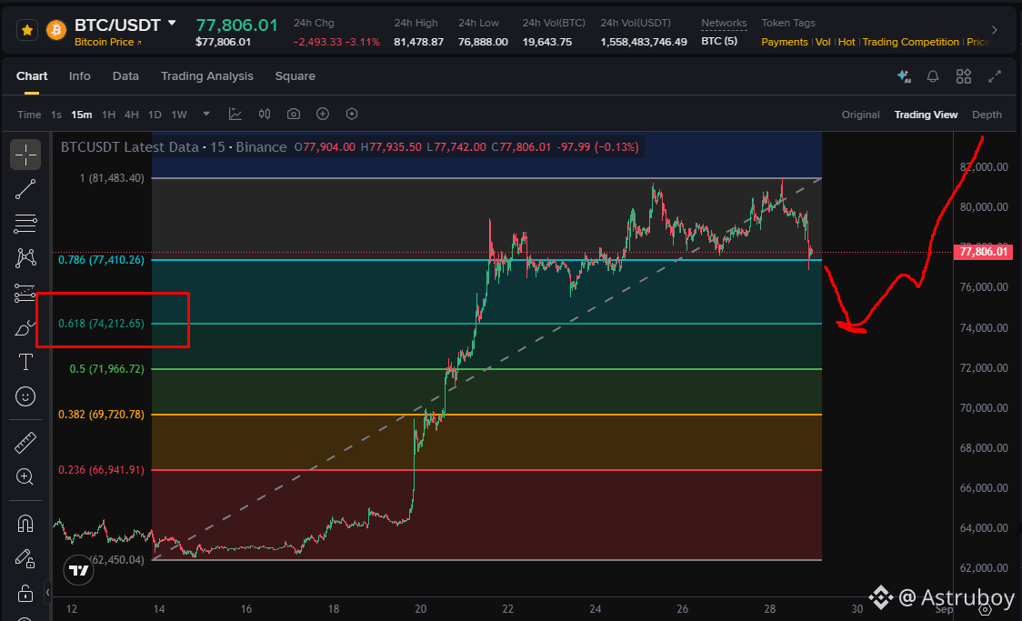This screenshot has height=621, width=1022.
Task: Switch to the Data tab
Action: pos(125,76)
